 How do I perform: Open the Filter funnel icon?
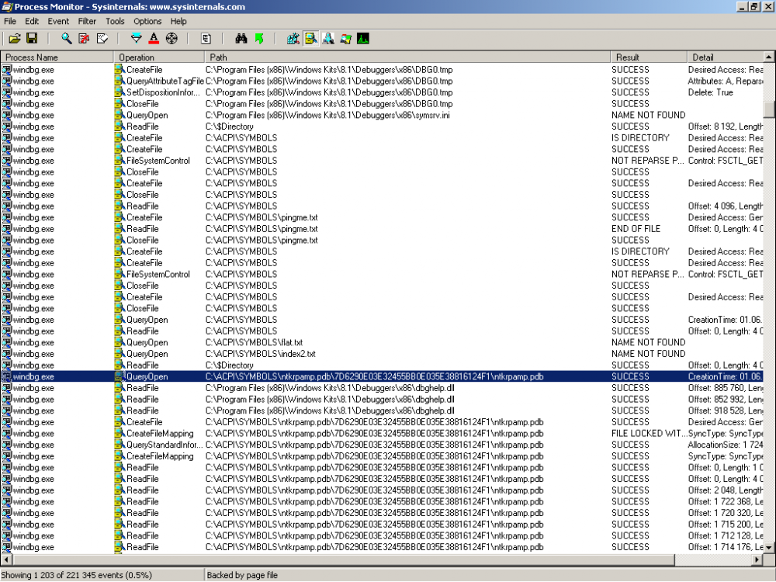pos(137,38)
